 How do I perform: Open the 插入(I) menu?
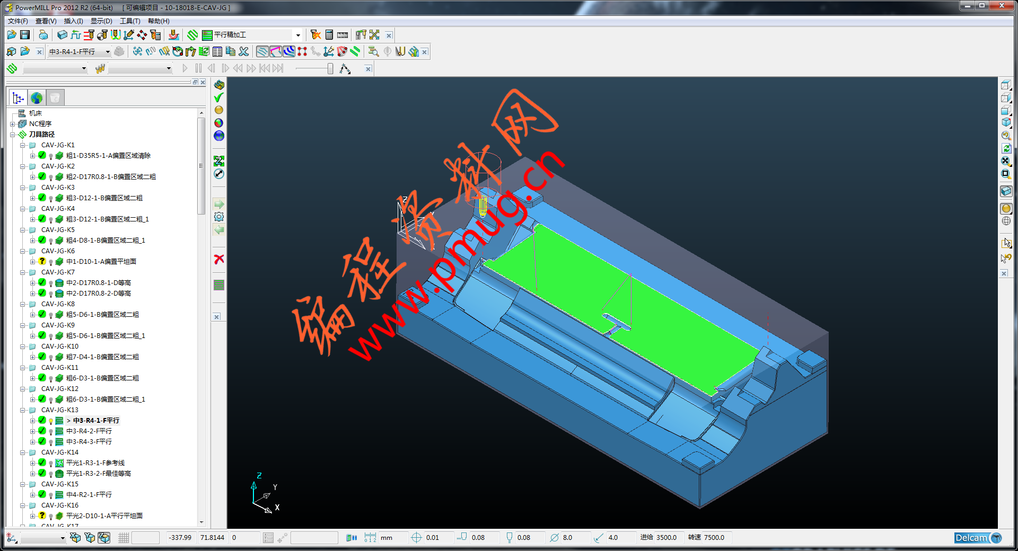[73, 21]
